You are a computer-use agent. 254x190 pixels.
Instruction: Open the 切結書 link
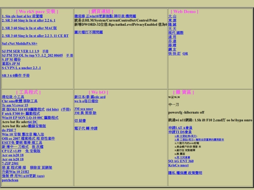(x=80, y=121)
